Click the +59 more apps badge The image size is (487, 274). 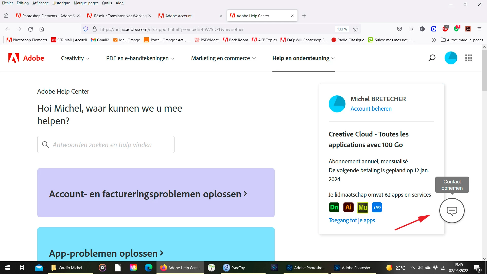coord(377,208)
